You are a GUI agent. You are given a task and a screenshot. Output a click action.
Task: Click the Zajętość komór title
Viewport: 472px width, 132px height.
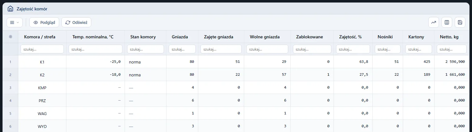pyautogui.click(x=32, y=9)
